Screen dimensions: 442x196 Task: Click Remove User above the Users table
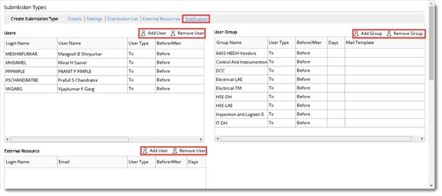[187, 33]
